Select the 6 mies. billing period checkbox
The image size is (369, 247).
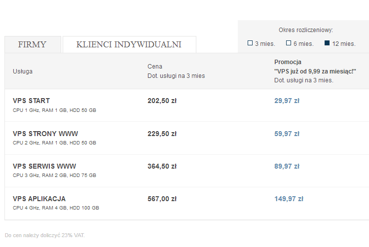289,43
